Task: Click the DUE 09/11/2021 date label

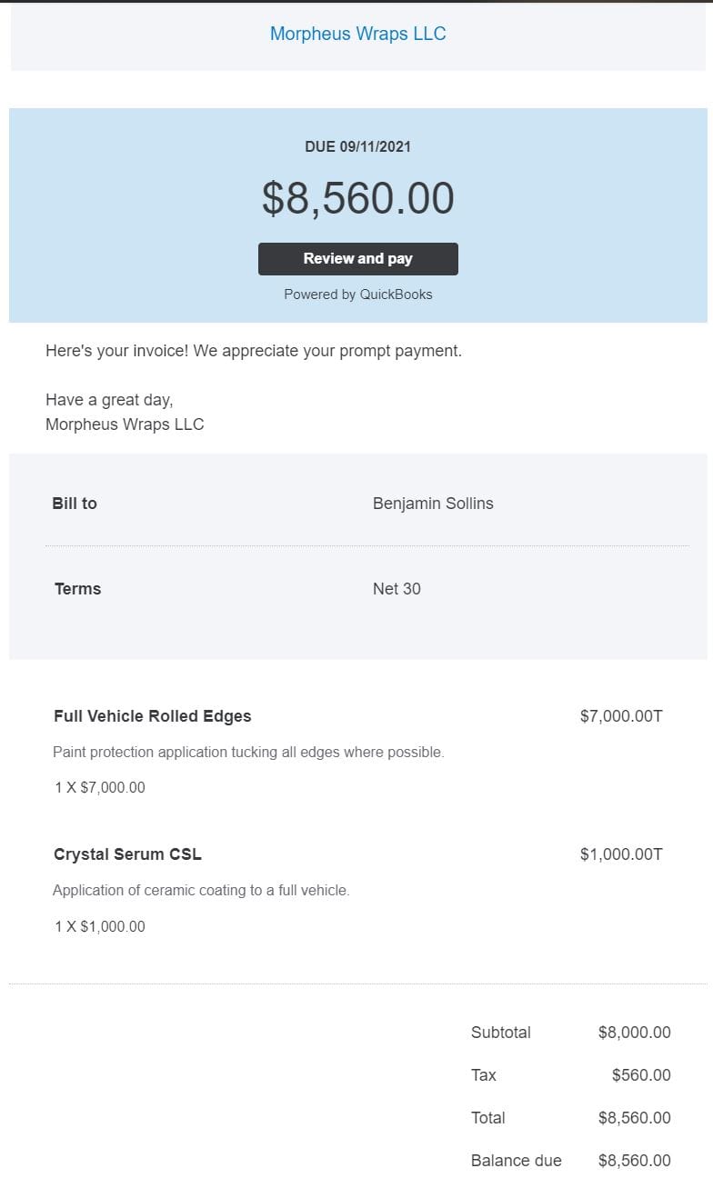Action: tap(358, 146)
